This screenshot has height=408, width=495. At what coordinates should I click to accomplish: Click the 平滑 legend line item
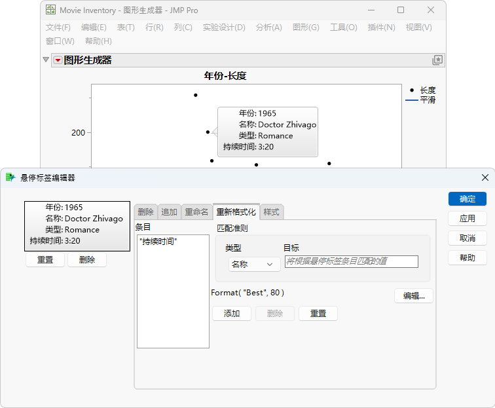click(x=420, y=100)
